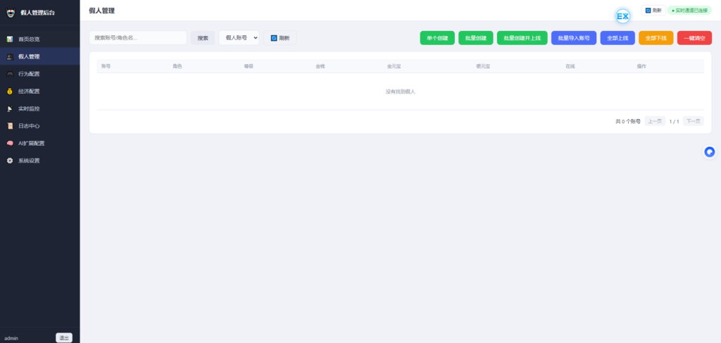
Task: Click the 没有找到假人 empty message
Action: (x=400, y=92)
